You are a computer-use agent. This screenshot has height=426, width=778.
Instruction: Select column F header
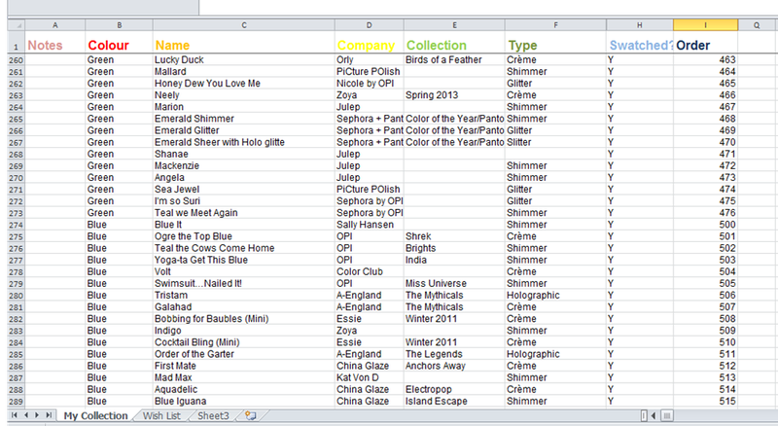pos(555,25)
